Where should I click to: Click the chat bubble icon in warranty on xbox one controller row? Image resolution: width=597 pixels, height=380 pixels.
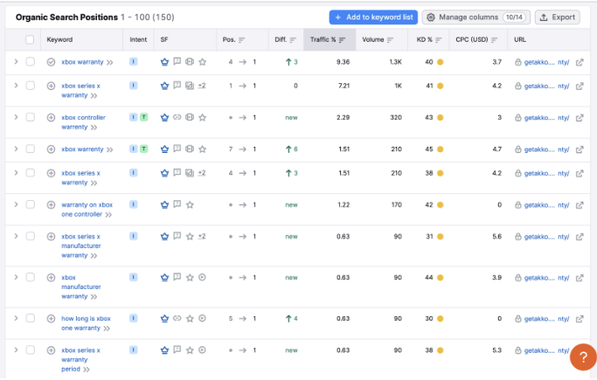[x=177, y=204]
